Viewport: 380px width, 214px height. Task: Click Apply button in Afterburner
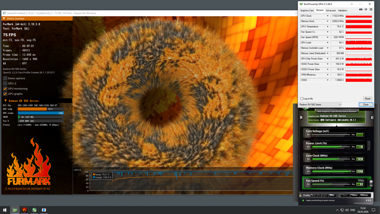[345, 195]
